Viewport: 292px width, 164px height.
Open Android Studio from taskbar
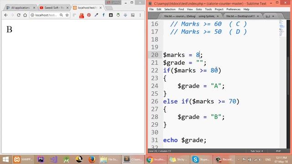click(x=66, y=159)
